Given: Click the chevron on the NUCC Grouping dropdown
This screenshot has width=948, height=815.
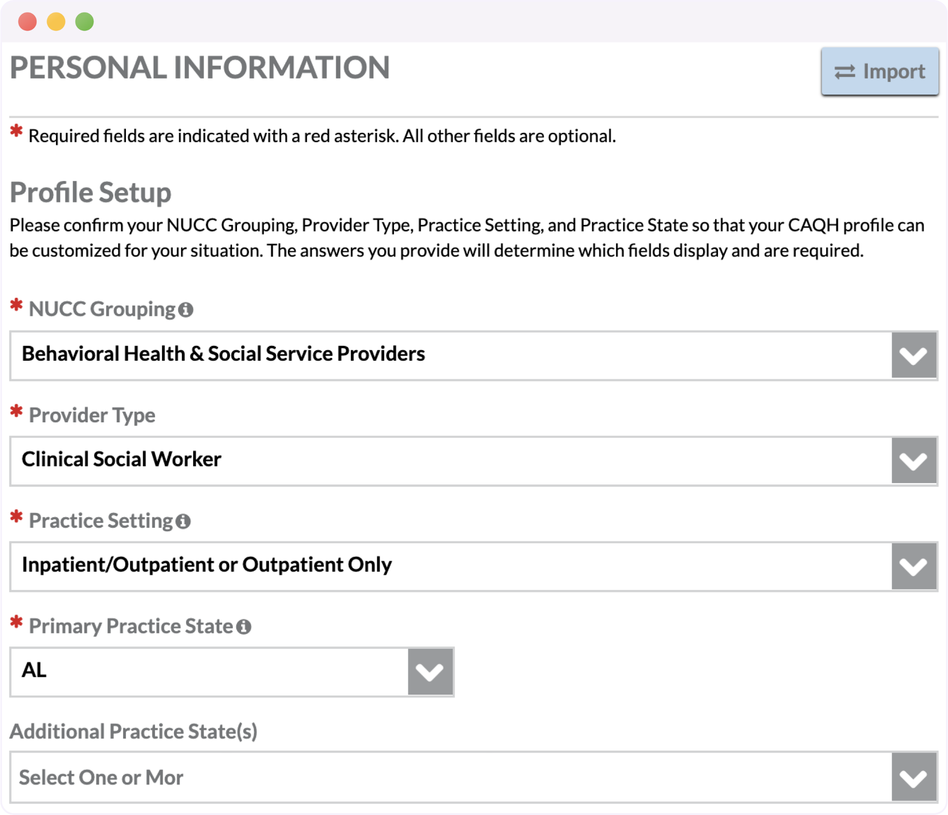Looking at the screenshot, I should [913, 356].
